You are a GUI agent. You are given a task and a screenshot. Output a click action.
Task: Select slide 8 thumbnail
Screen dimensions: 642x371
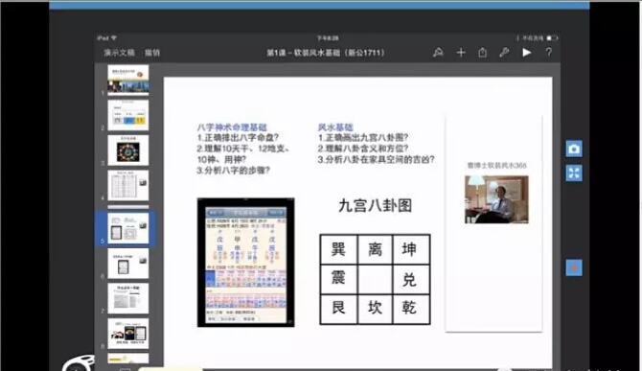click(128, 334)
